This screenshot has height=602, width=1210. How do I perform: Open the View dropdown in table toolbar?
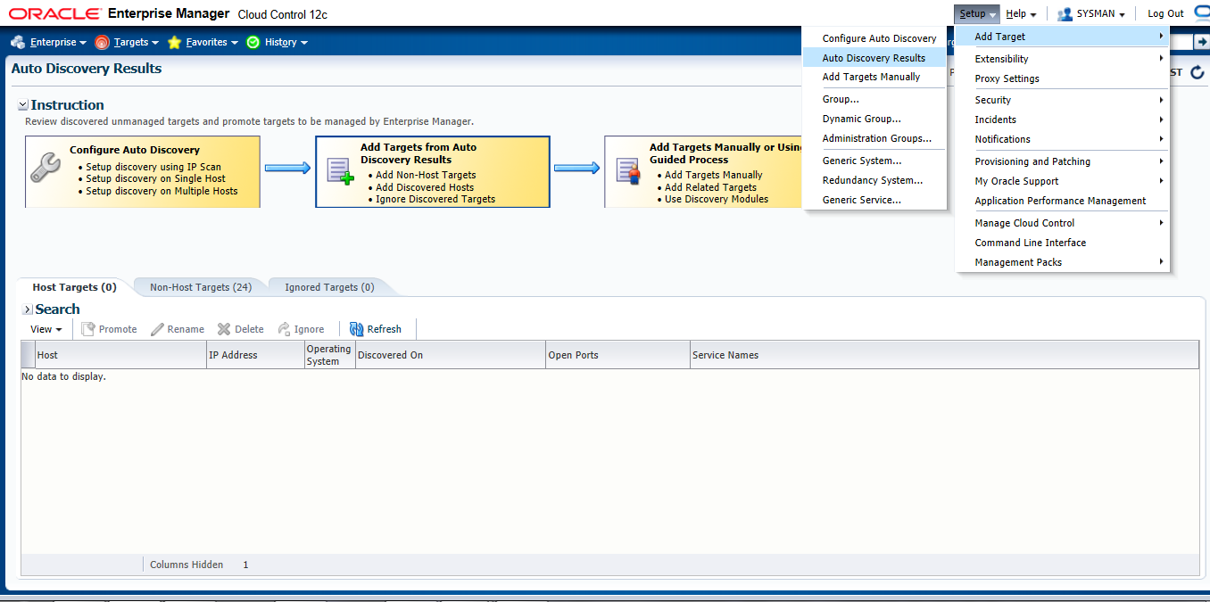pyautogui.click(x=46, y=329)
